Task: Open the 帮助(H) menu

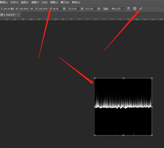Action: pyautogui.click(x=76, y=2)
